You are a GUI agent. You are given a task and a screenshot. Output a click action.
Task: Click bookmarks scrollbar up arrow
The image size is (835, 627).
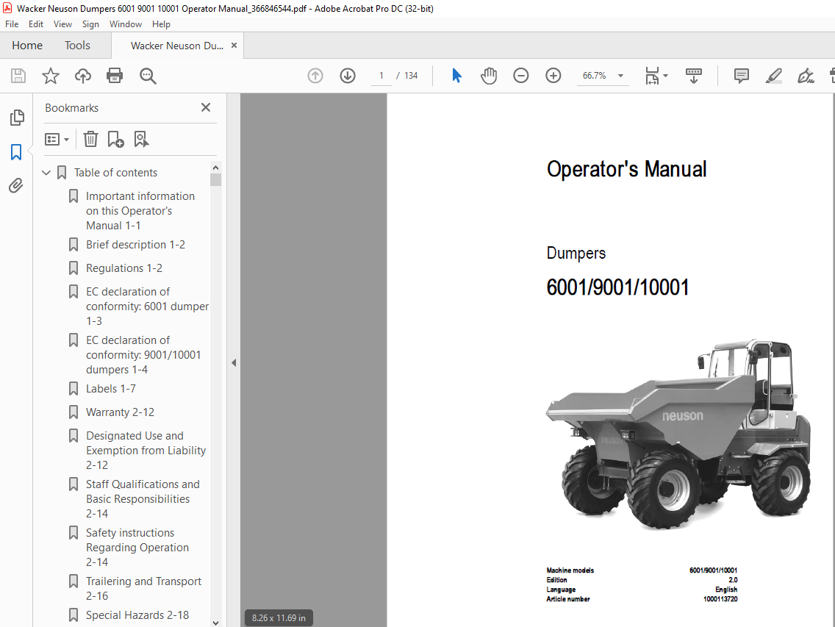coord(215,168)
